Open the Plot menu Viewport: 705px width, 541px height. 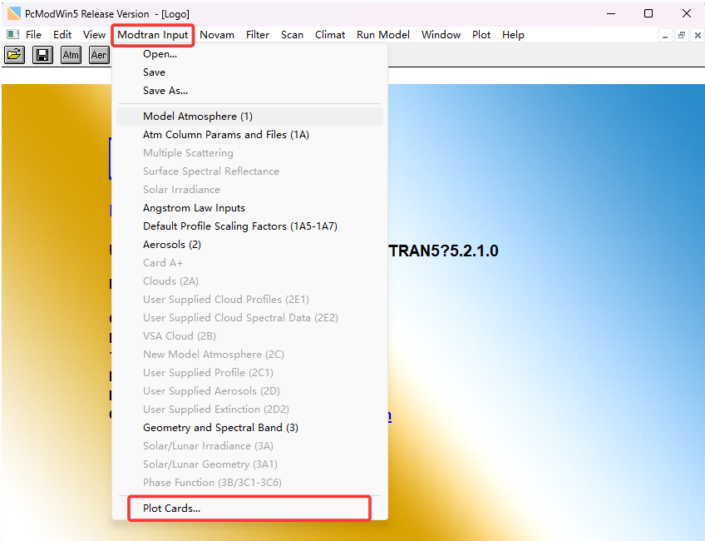click(481, 35)
